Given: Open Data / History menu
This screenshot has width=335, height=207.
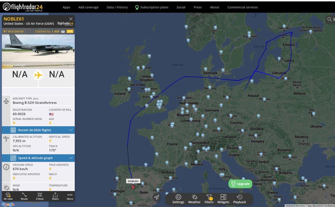Looking at the screenshot, I should (117, 7).
